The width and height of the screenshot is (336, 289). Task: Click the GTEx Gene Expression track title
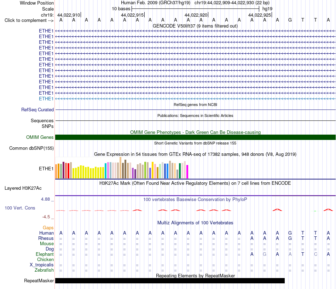(x=195, y=154)
